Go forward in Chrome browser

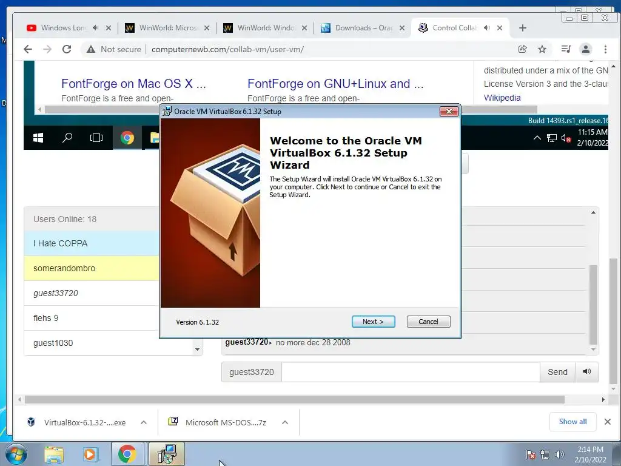[x=47, y=49]
